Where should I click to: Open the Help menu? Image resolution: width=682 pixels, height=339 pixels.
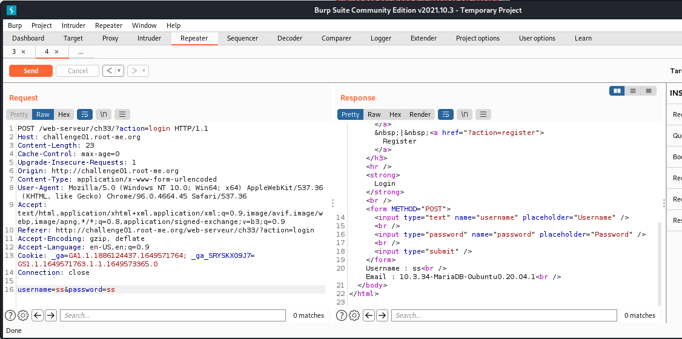pyautogui.click(x=174, y=25)
